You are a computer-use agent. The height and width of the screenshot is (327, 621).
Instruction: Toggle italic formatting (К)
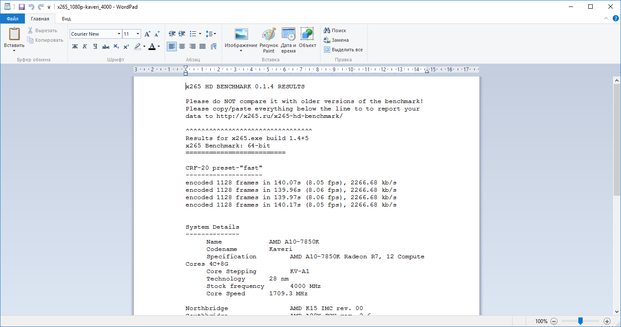coord(85,47)
